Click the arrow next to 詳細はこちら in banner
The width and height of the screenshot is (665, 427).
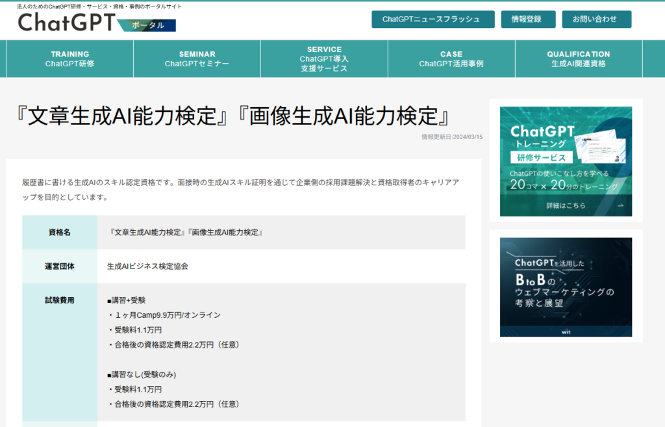click(620, 205)
